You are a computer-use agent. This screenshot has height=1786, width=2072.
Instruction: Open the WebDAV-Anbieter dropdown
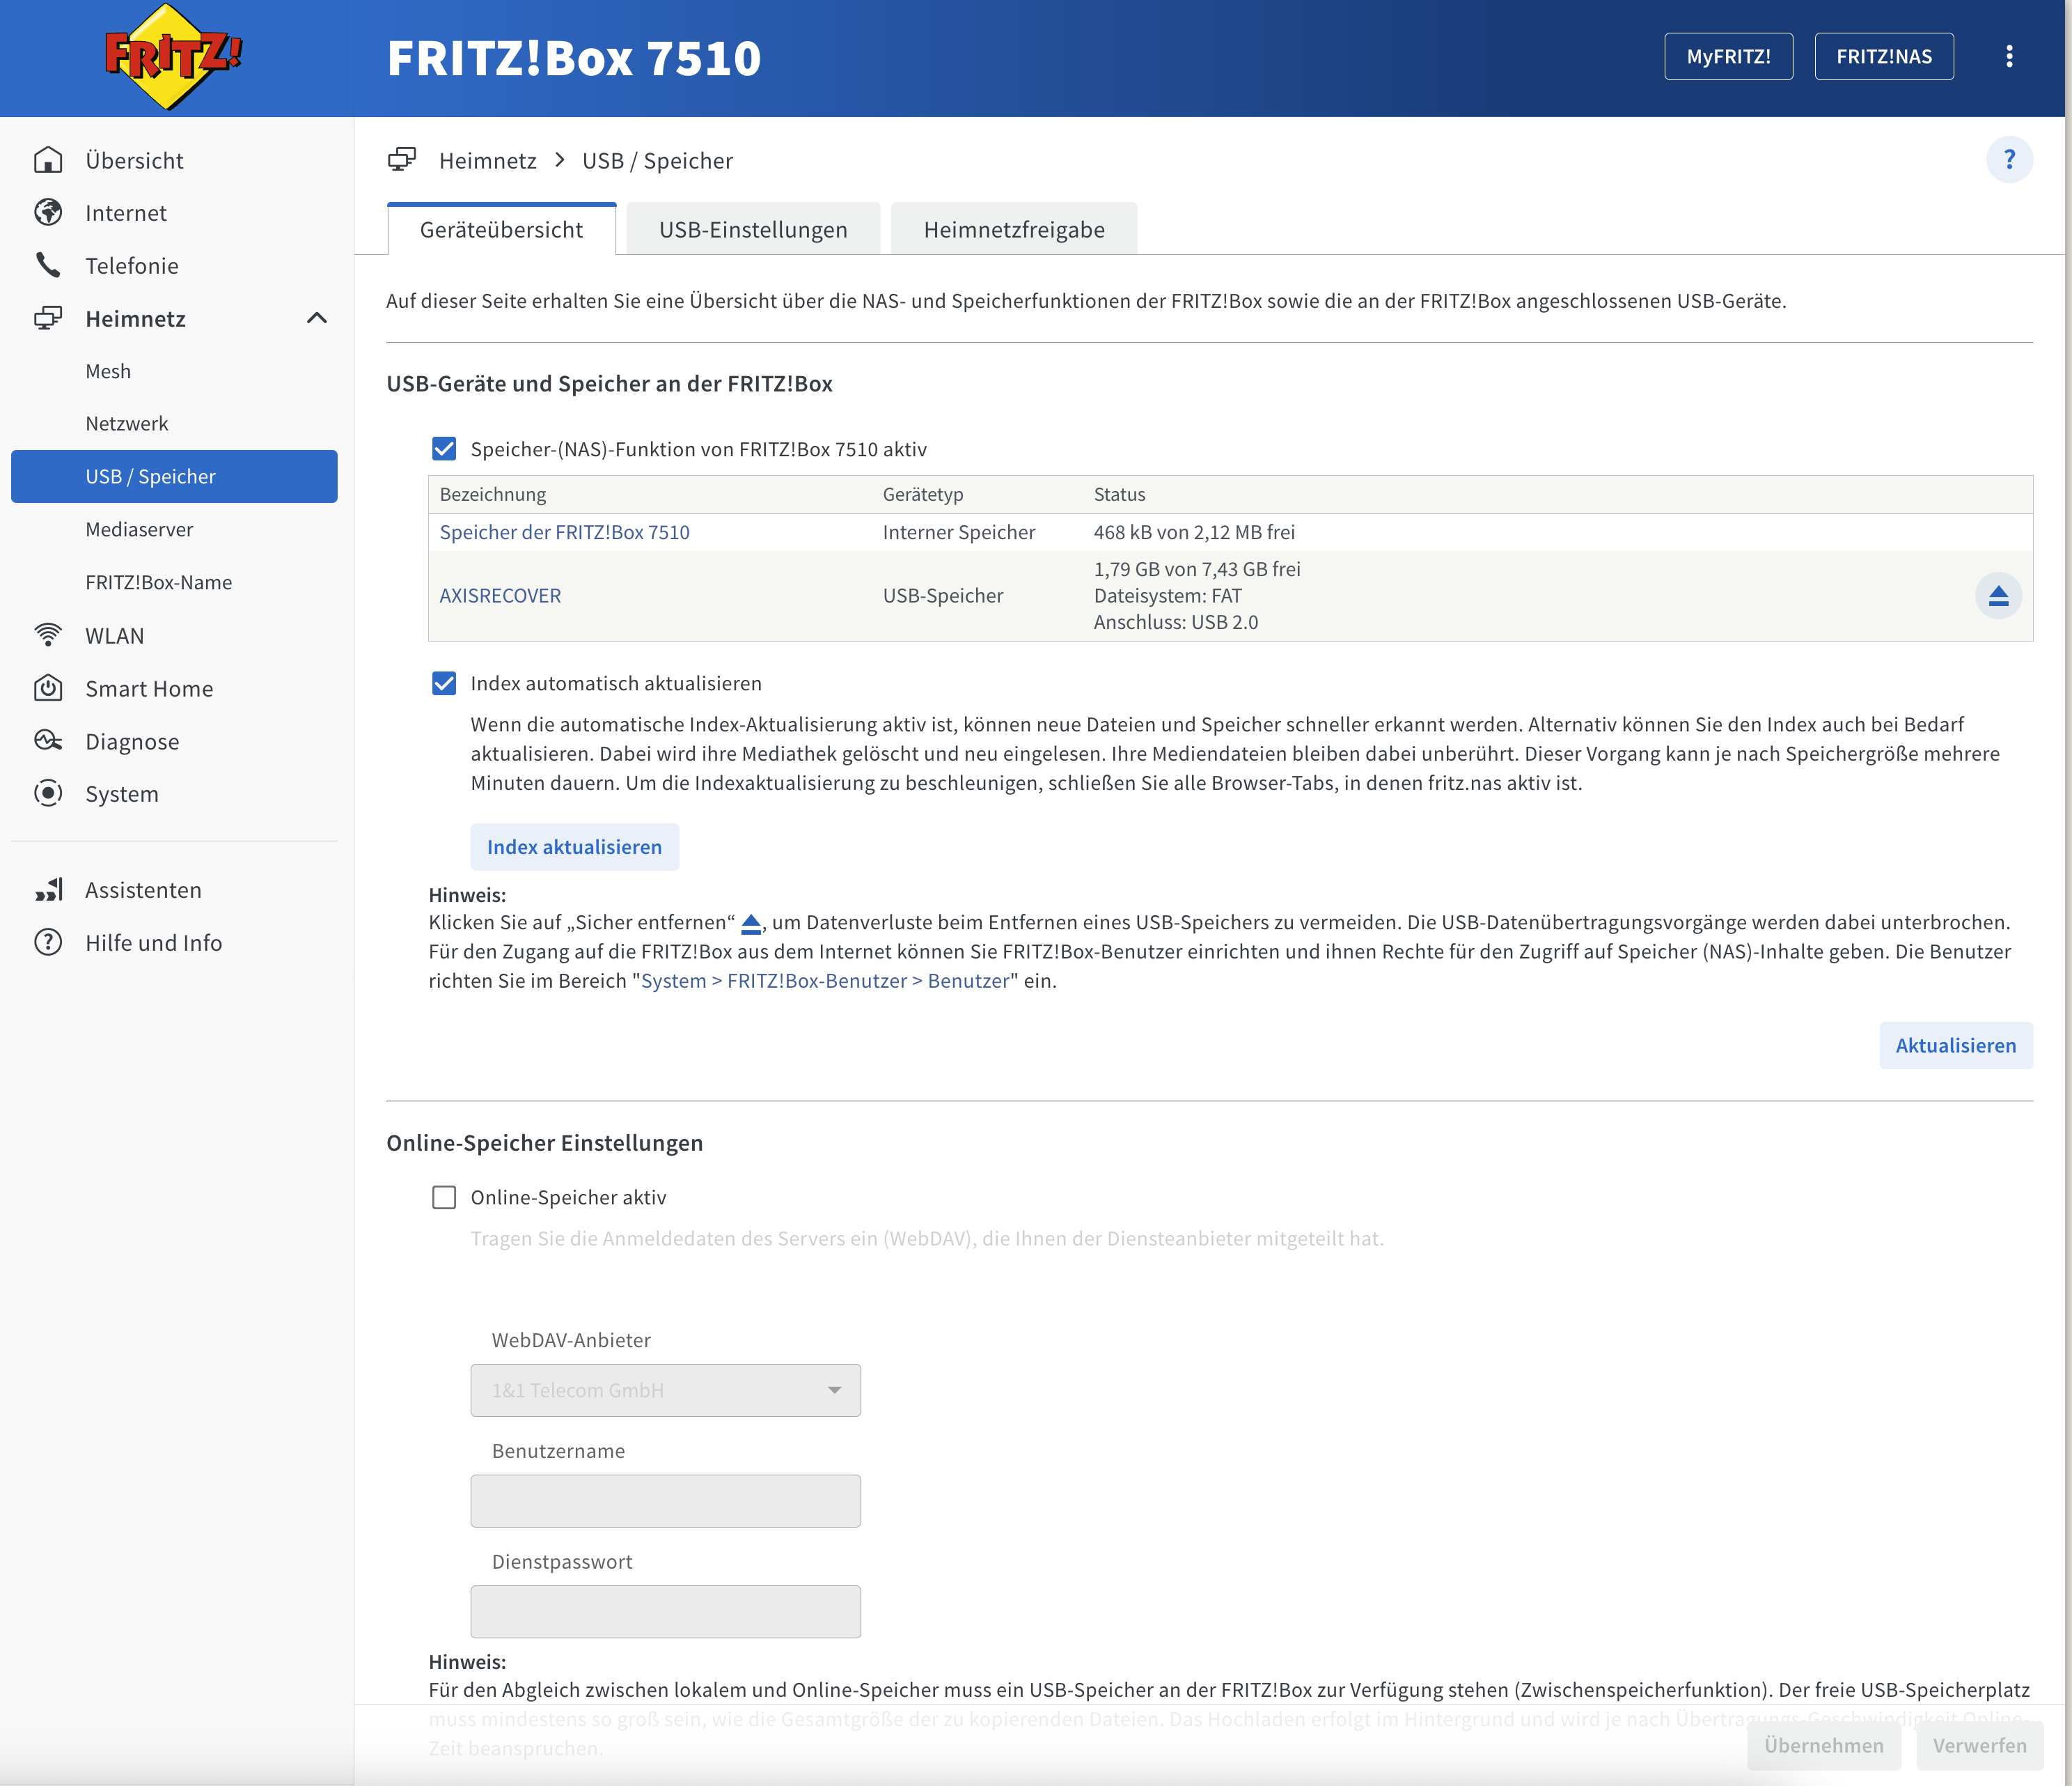[665, 1390]
